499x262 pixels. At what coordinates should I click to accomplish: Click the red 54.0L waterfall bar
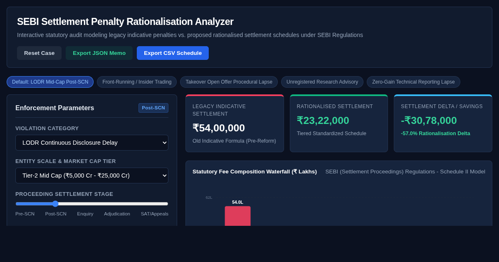[238, 216]
